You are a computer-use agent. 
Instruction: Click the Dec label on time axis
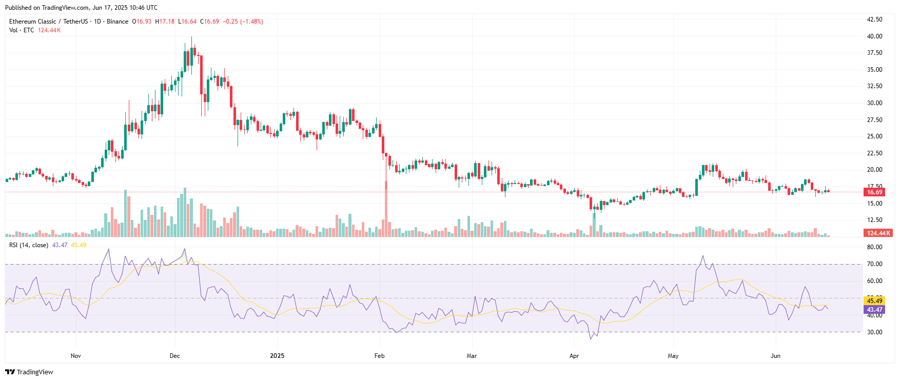click(174, 356)
